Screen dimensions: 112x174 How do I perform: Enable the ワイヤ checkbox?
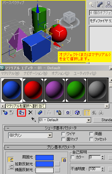[x=63, y=134]
